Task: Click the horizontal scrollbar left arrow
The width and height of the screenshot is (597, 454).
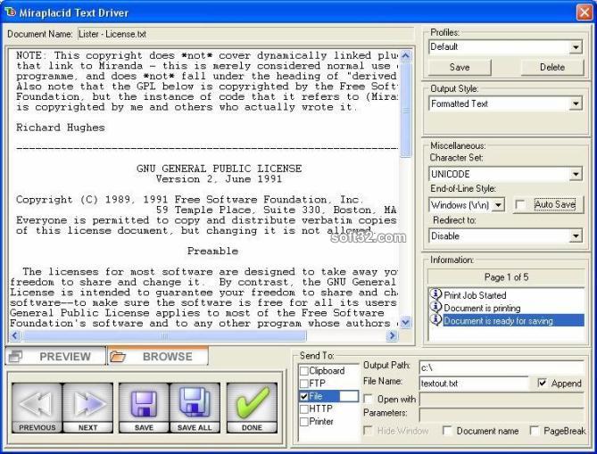Action: (x=15, y=335)
